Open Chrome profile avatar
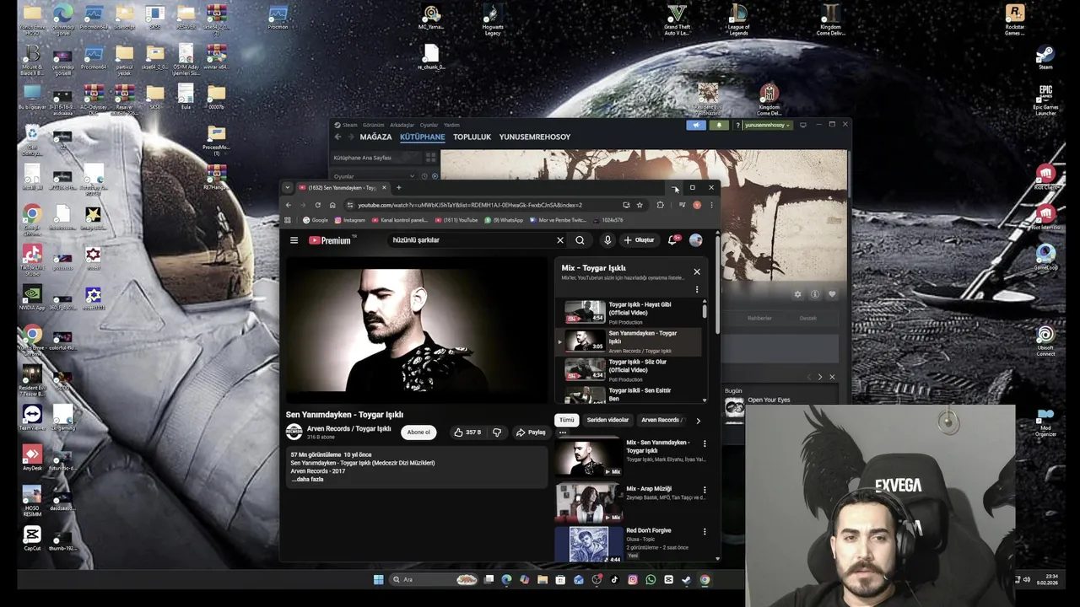The image size is (1080, 607). click(697, 205)
